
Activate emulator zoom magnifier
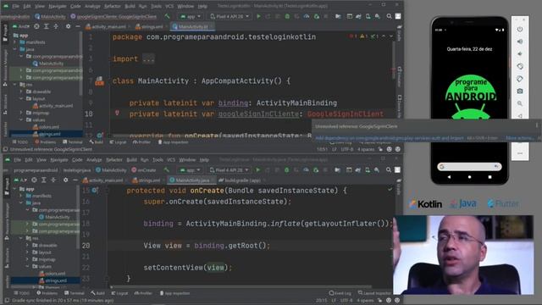[520, 103]
